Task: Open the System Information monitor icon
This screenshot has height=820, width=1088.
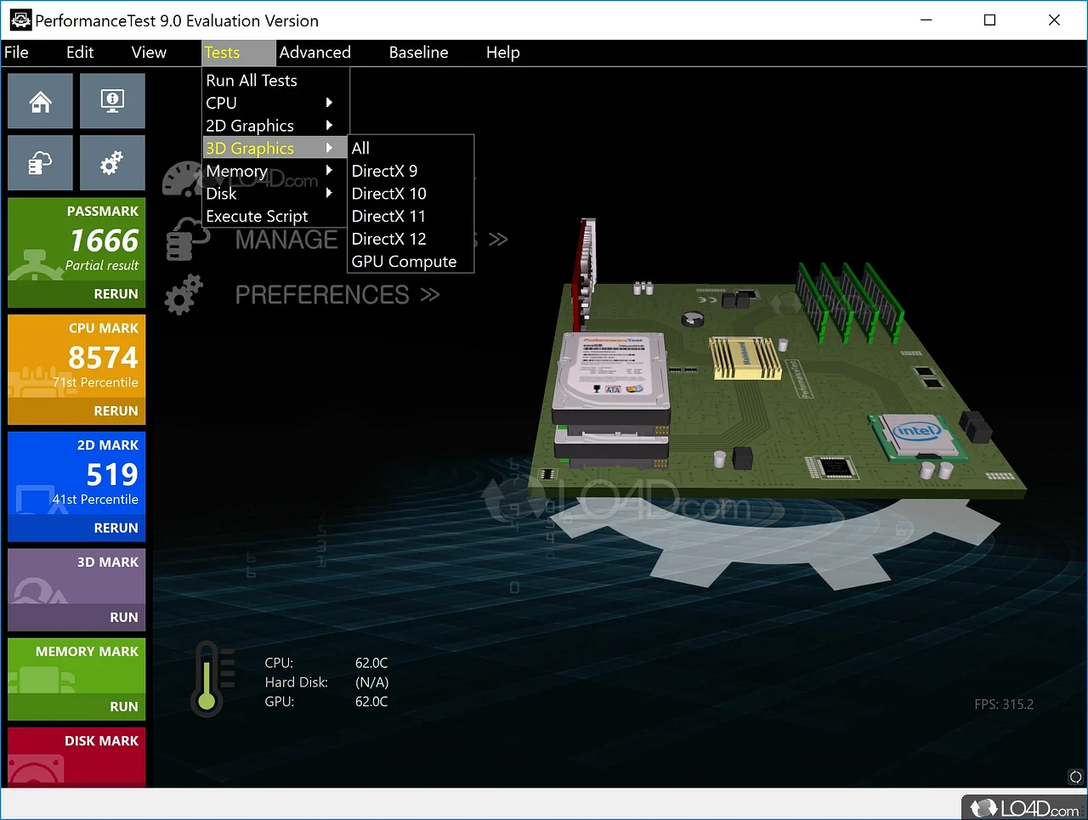Action: (112, 101)
